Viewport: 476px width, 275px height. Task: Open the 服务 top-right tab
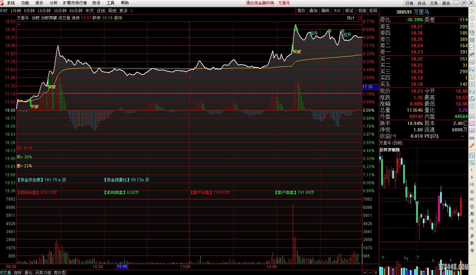click(446, 3)
